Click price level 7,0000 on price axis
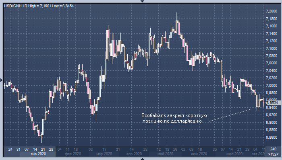Image resolution: width=282 pixels, height=160 pixels. [x=272, y=85]
